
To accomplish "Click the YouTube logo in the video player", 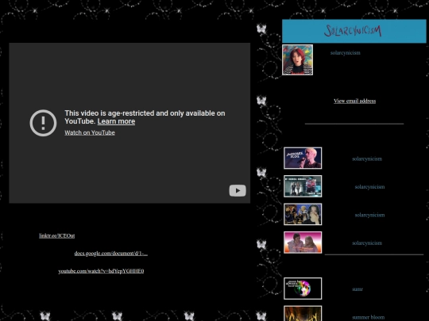I will 238,190.
